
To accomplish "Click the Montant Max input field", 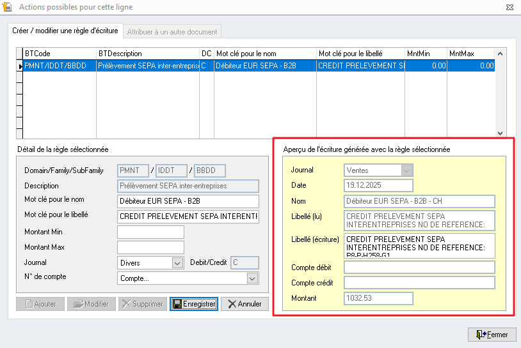I will coord(151,247).
